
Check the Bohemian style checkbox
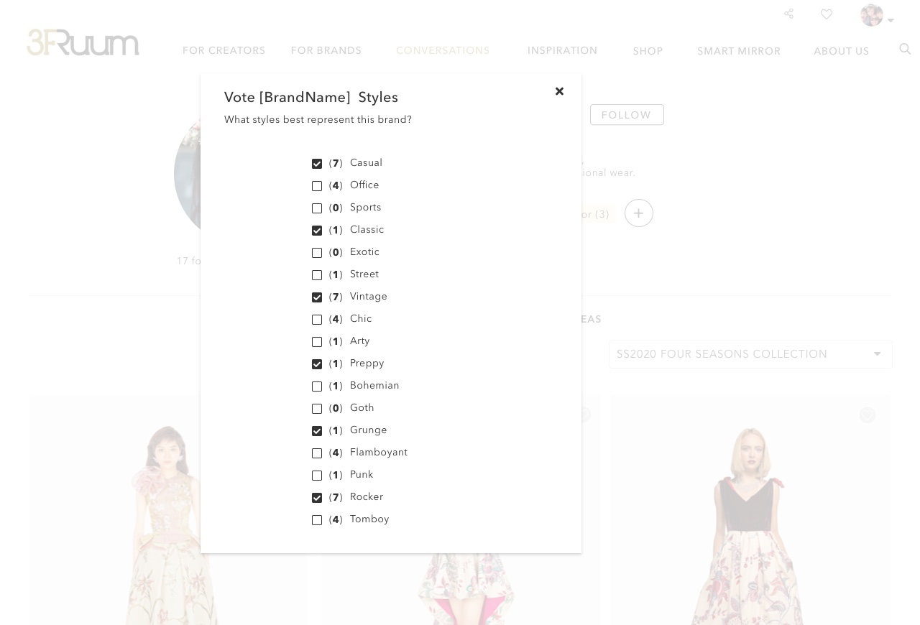tap(317, 386)
